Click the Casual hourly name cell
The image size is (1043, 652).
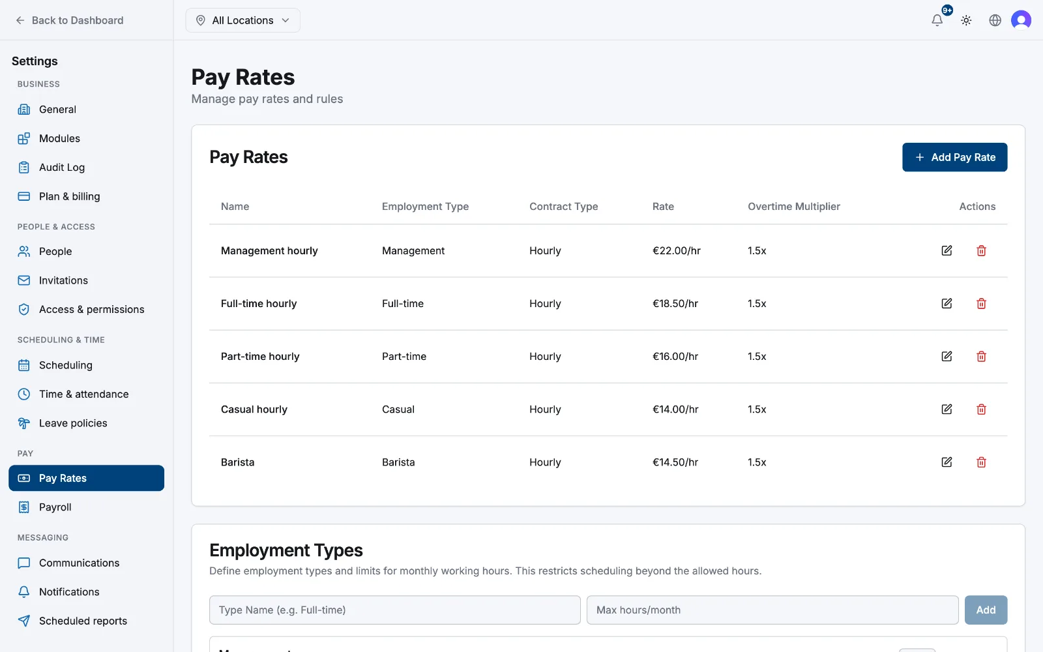coord(254,409)
